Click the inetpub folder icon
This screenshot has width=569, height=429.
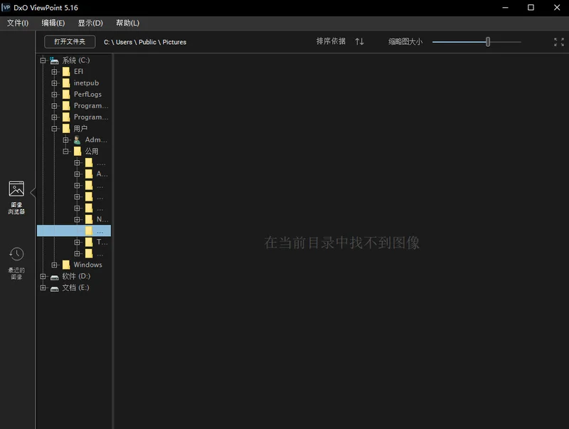(66, 83)
